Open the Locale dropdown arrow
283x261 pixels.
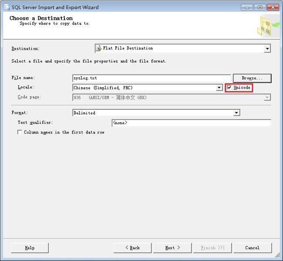pos(219,88)
